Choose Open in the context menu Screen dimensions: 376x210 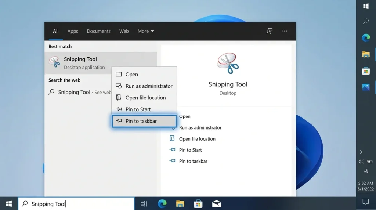pos(144,74)
